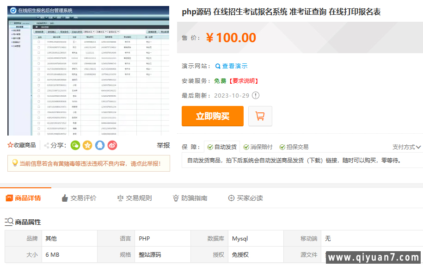Viewport: 423px width, 266px height.
Task: Click the magnifier icon next to 查看演示
Action: click(218, 66)
